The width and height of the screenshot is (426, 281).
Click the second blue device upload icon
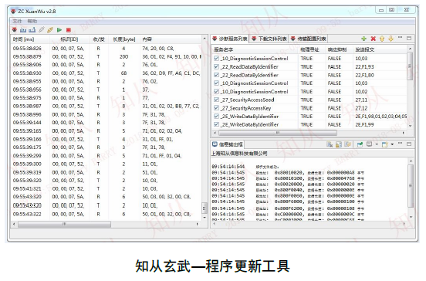(32, 29)
